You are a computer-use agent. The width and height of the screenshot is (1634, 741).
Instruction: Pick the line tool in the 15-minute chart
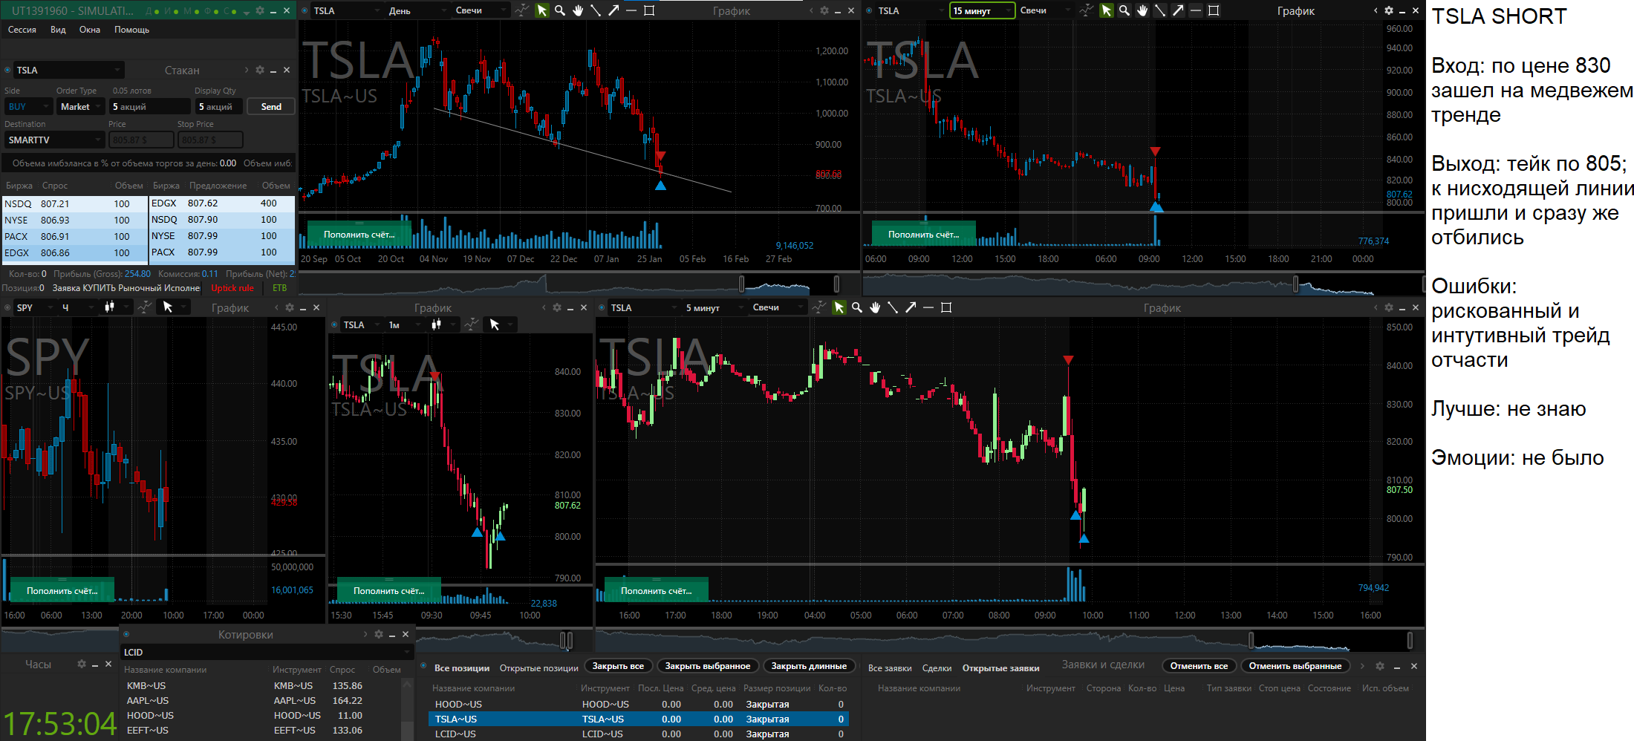1159,10
